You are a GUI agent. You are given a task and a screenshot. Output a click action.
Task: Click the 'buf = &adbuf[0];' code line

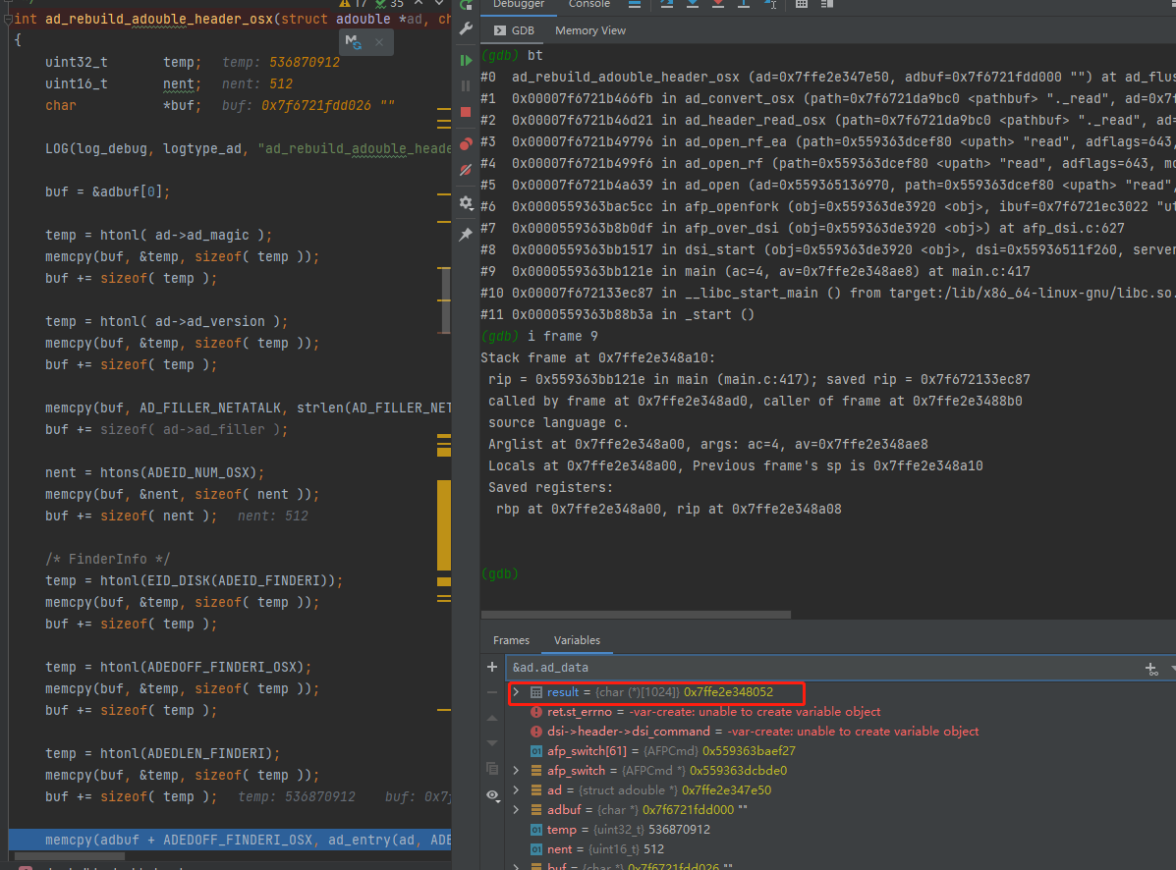tap(107, 191)
